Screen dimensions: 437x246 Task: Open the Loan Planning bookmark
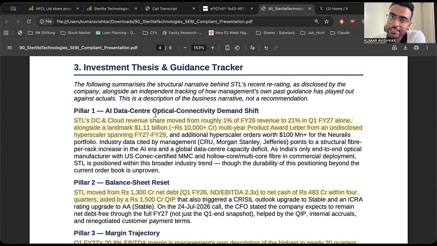(x=116, y=33)
